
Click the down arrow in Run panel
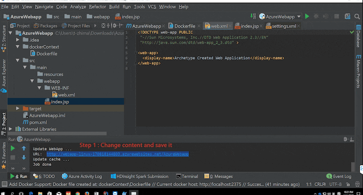pos(24,157)
